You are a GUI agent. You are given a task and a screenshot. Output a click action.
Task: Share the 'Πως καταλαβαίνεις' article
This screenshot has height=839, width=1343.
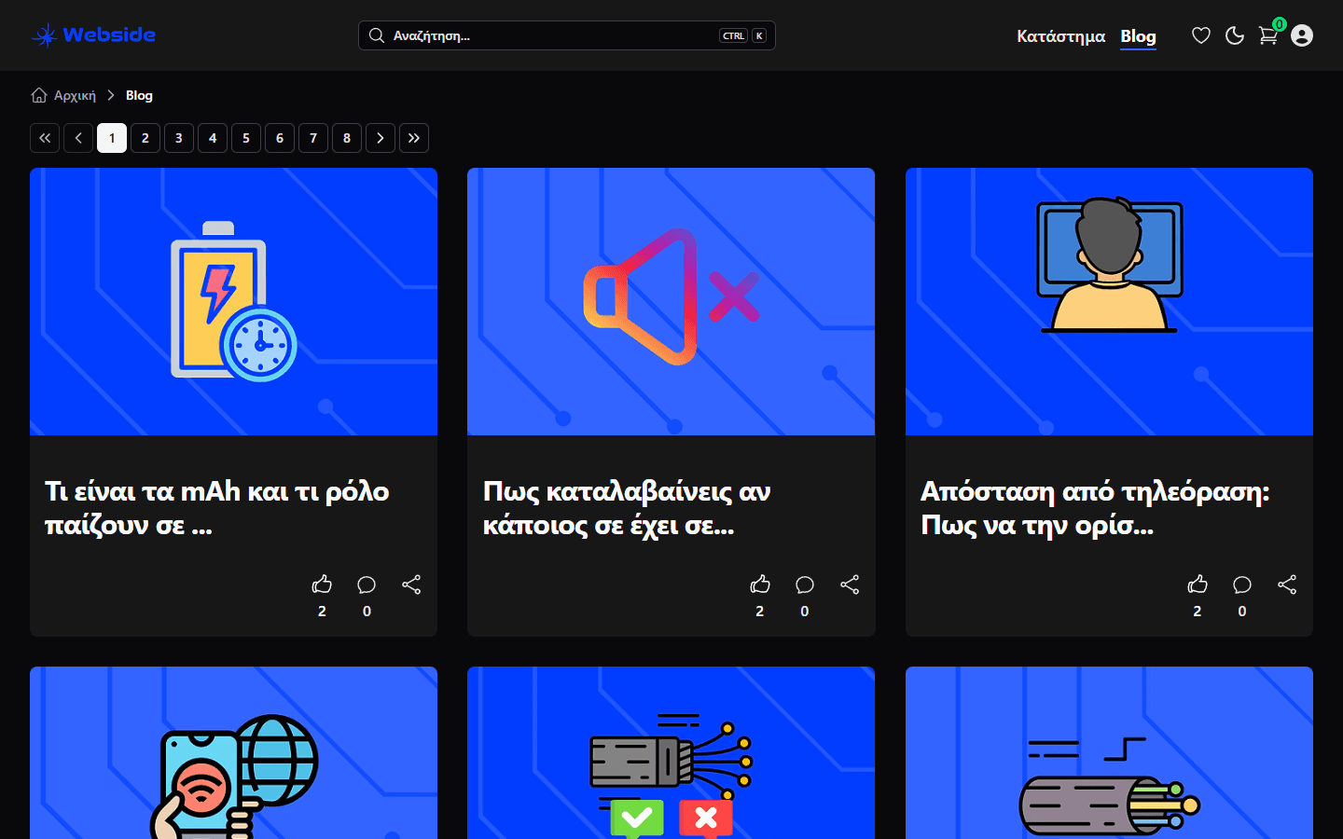pyautogui.click(x=850, y=585)
